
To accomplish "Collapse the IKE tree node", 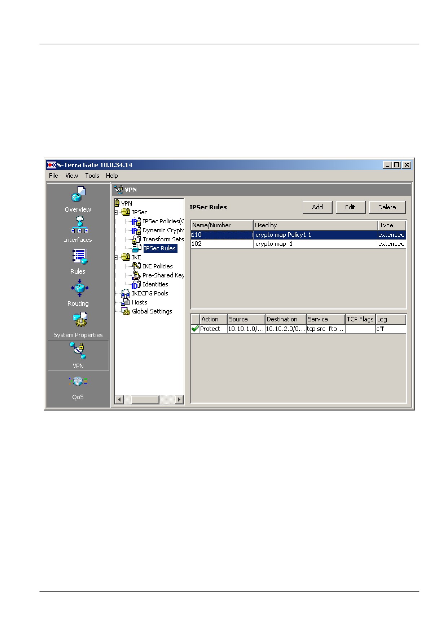I will [116, 257].
